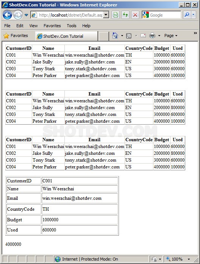Open the File menu

(x=7, y=26)
